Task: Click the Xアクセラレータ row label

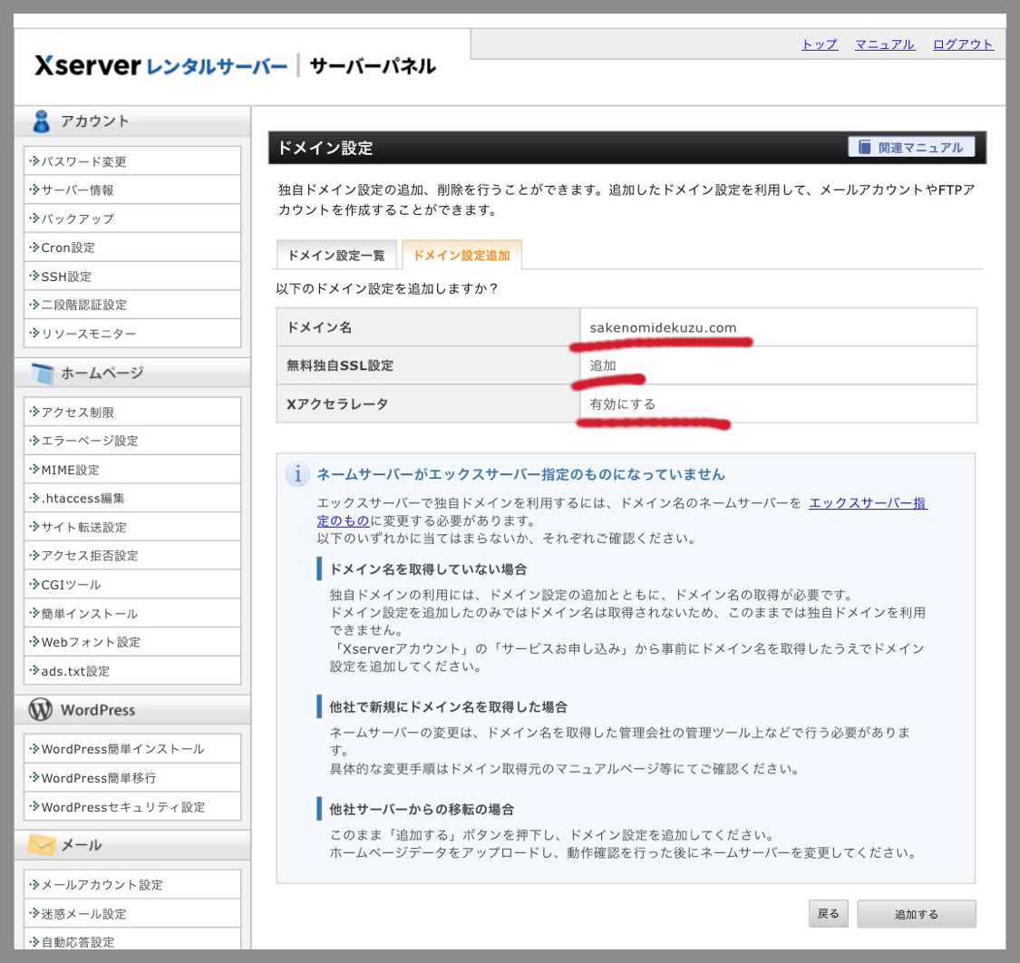Action: point(337,404)
